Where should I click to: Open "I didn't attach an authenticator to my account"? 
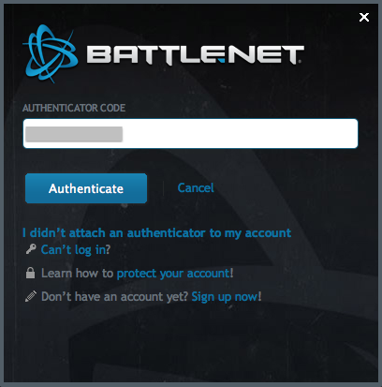coord(157,232)
